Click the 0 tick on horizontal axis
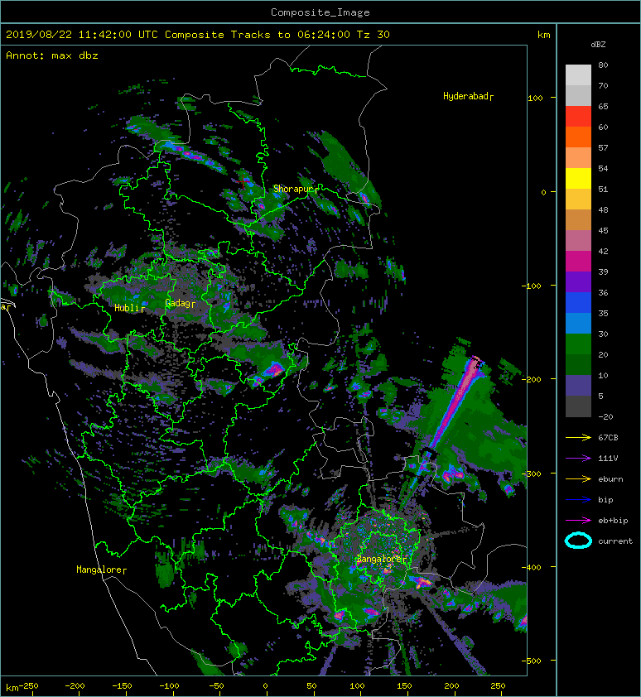The height and width of the screenshot is (697, 641). point(265,686)
